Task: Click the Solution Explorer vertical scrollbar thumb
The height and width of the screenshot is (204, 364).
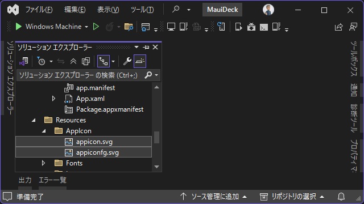Action: 157,137
